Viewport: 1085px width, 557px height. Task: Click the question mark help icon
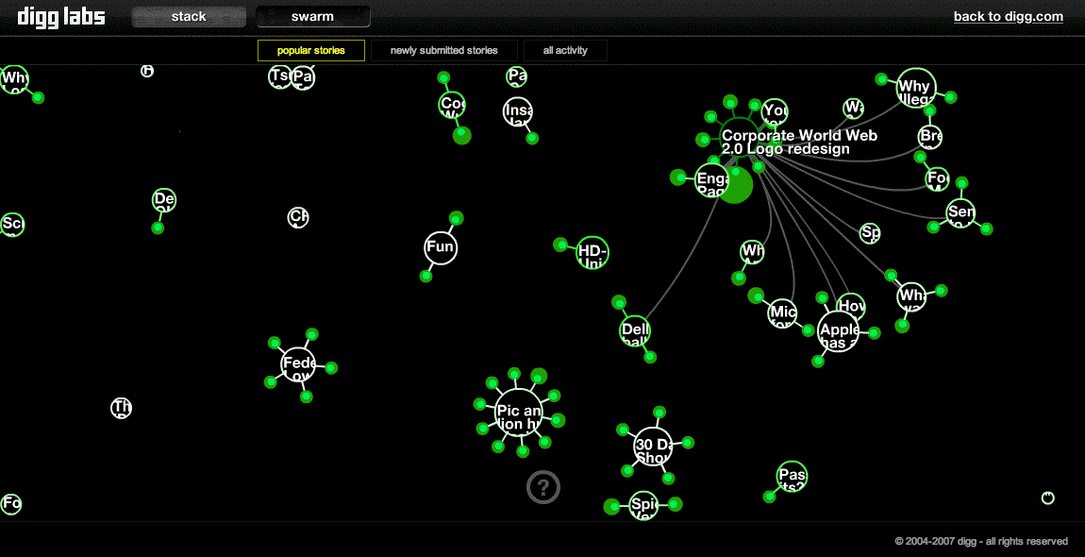(543, 487)
